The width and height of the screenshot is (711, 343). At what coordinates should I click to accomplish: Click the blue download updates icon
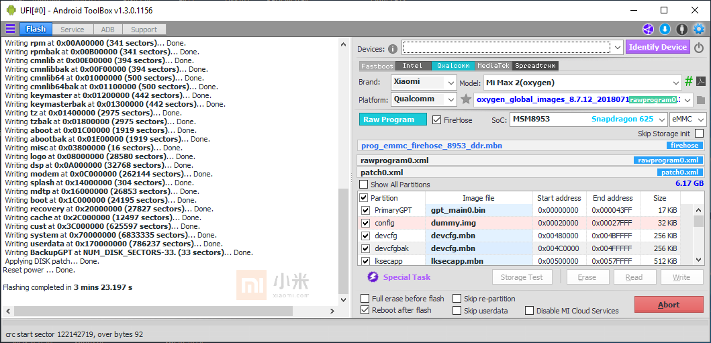click(x=665, y=30)
